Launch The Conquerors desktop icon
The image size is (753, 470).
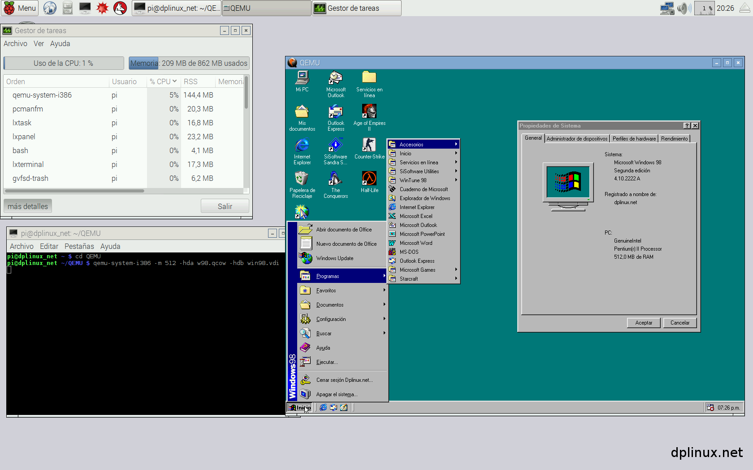(x=336, y=185)
